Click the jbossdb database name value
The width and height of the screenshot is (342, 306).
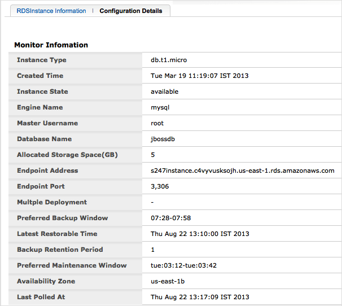pos(164,139)
